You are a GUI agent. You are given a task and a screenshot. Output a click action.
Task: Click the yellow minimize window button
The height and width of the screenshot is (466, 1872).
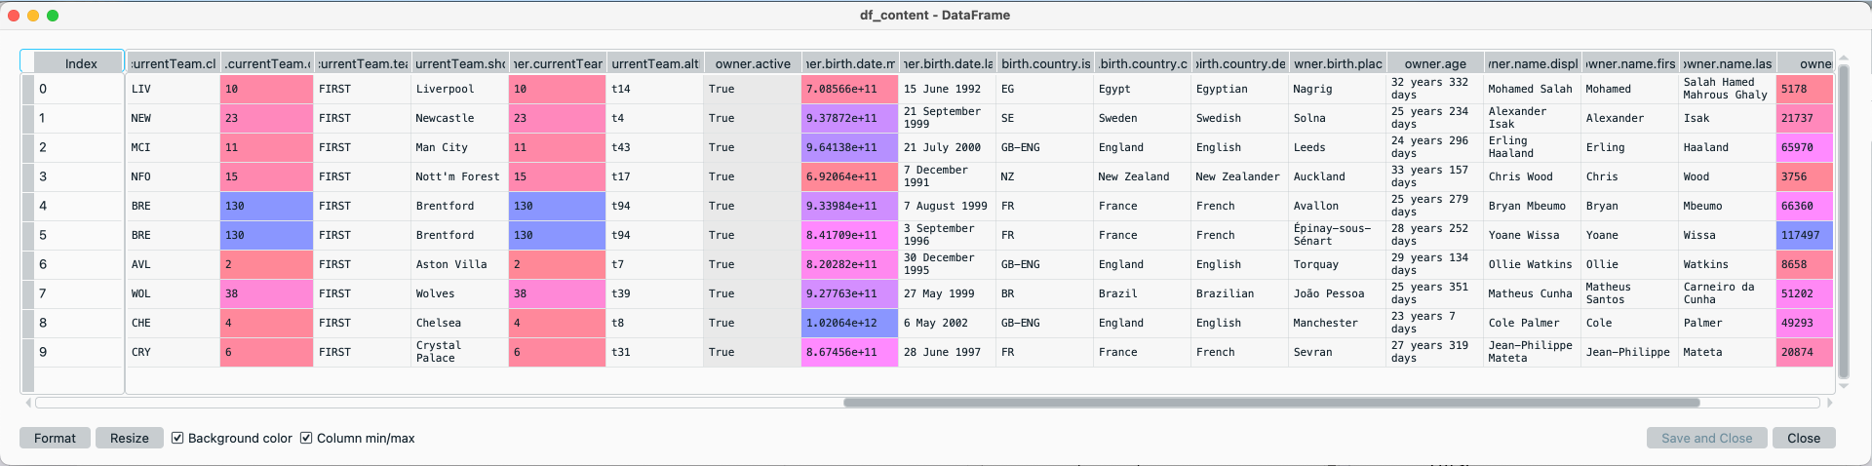[x=33, y=16]
